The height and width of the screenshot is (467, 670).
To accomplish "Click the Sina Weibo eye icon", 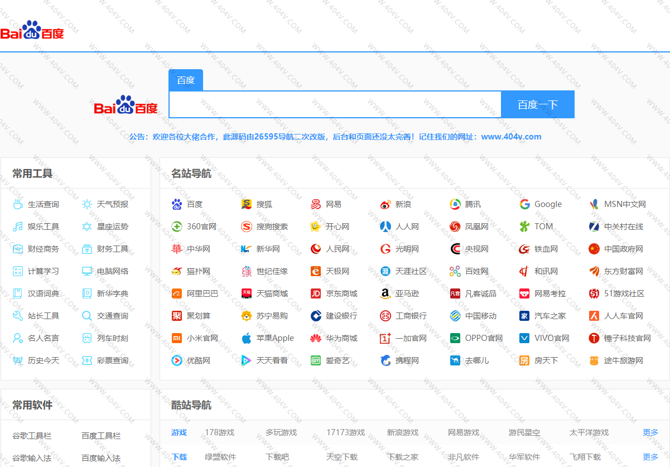I will click(385, 204).
